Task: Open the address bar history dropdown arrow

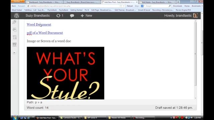Action: point(124,6)
